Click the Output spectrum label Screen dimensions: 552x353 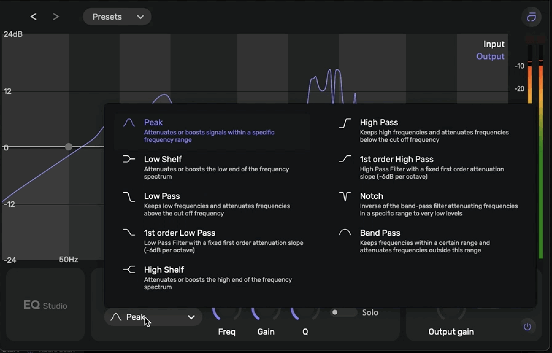click(490, 56)
